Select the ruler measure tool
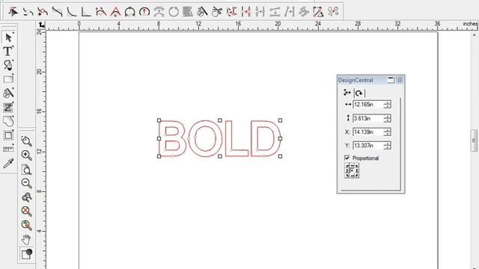This screenshot has height=269, width=479. 8,149
